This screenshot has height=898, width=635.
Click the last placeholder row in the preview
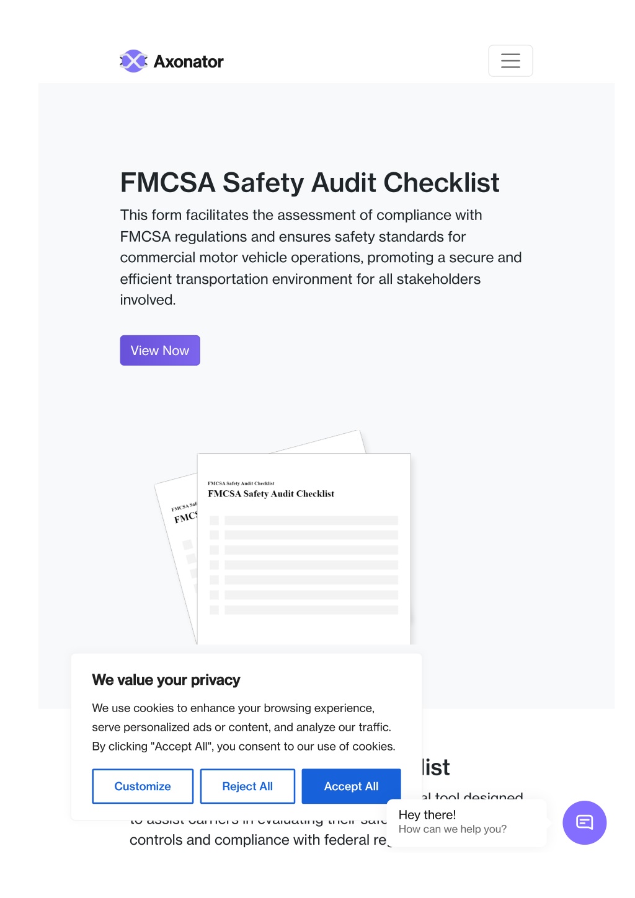[304, 610]
